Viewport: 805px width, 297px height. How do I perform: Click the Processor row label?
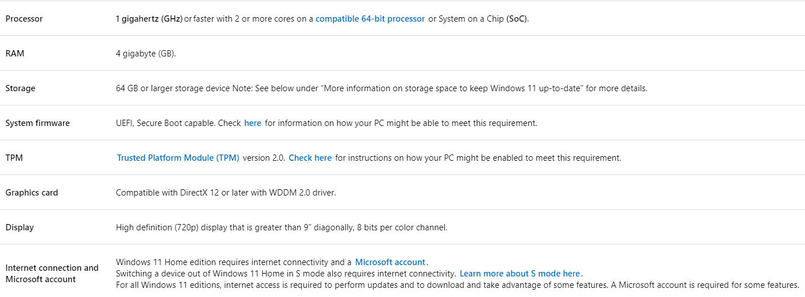[x=24, y=19]
